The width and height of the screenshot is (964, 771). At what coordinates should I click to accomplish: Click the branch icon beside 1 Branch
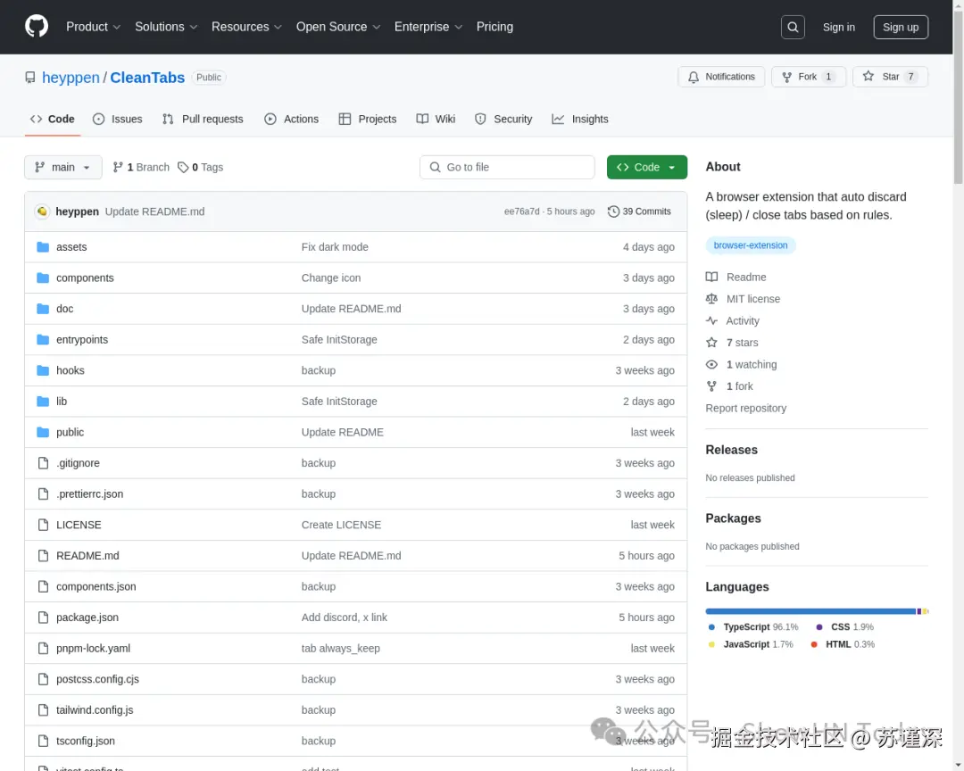pyautogui.click(x=118, y=167)
